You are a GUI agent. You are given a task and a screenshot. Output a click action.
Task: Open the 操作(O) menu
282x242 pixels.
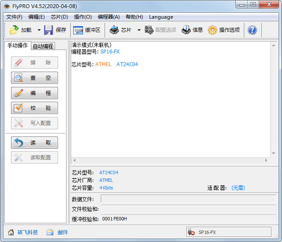[x=83, y=17]
